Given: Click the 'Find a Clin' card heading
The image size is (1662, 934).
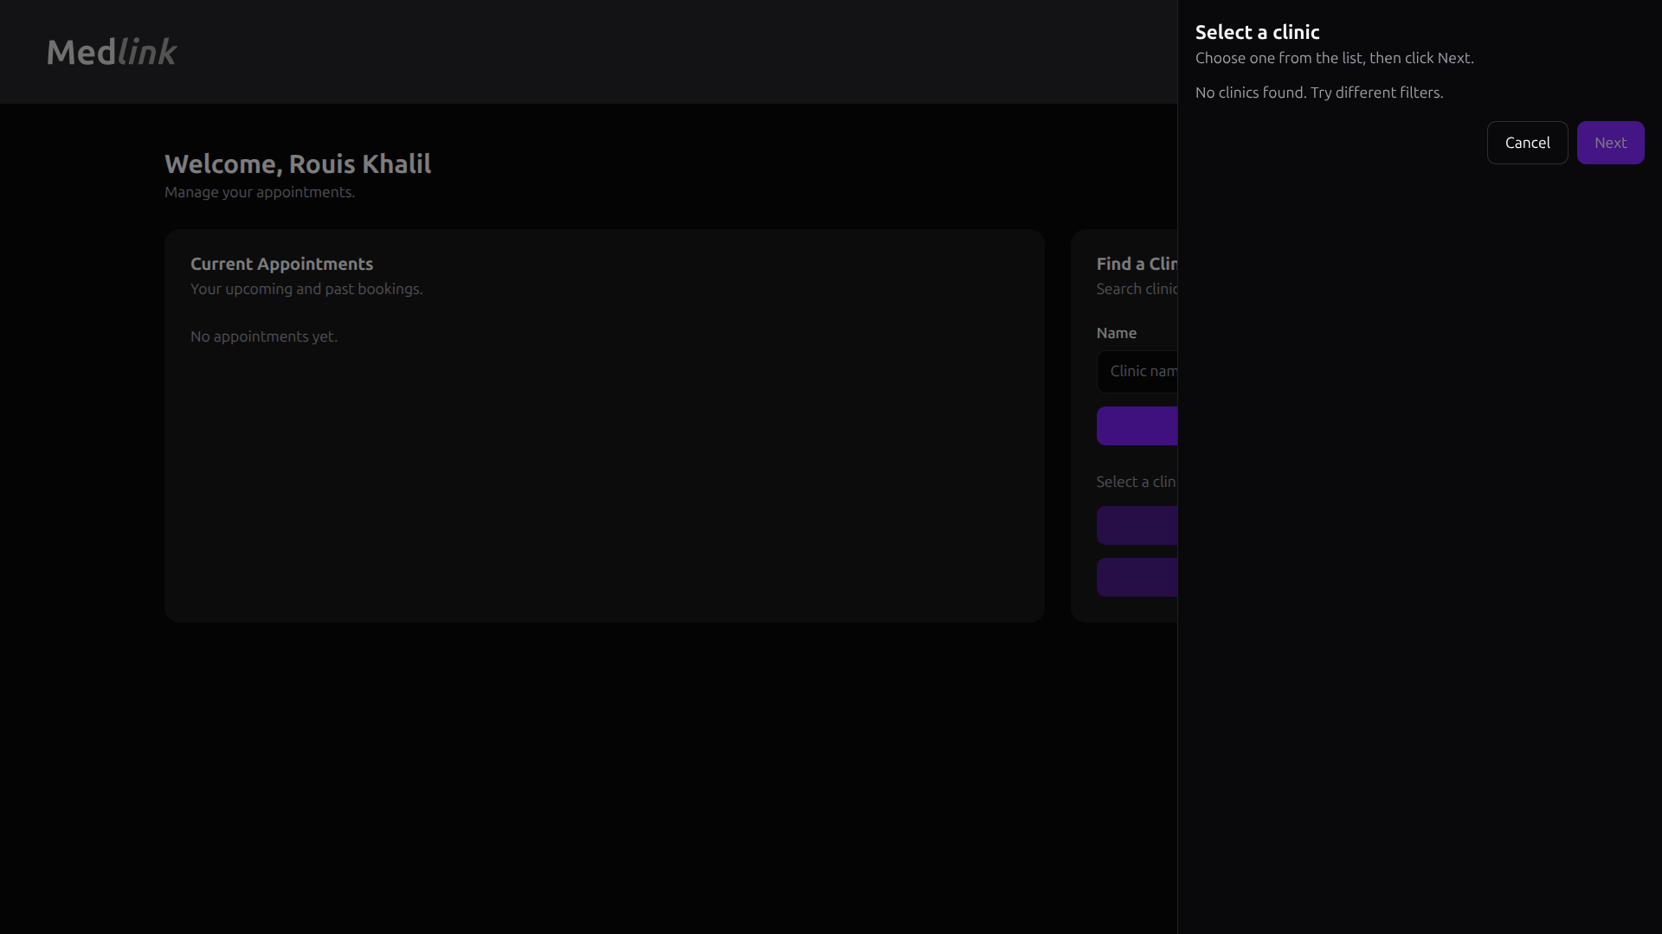Looking at the screenshot, I should point(1136,264).
